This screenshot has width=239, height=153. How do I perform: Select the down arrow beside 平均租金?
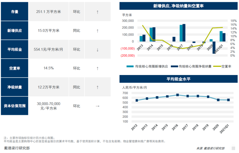point(98,49)
